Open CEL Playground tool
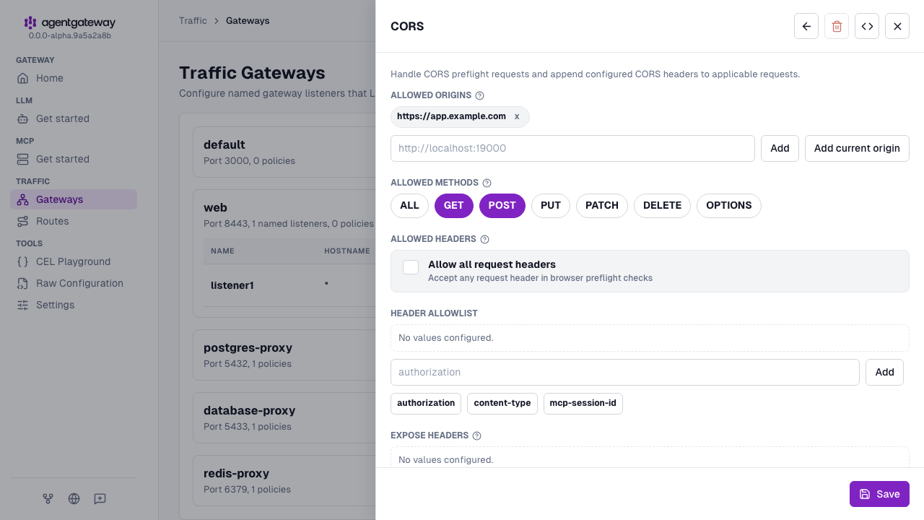The image size is (924, 520). click(x=74, y=261)
